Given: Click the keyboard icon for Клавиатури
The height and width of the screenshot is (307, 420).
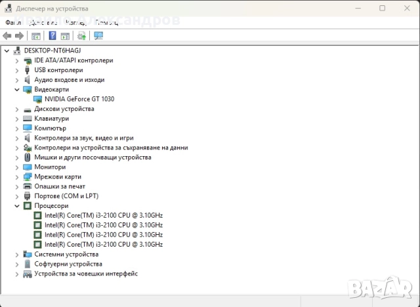Looking at the screenshot, I should (x=28, y=119).
